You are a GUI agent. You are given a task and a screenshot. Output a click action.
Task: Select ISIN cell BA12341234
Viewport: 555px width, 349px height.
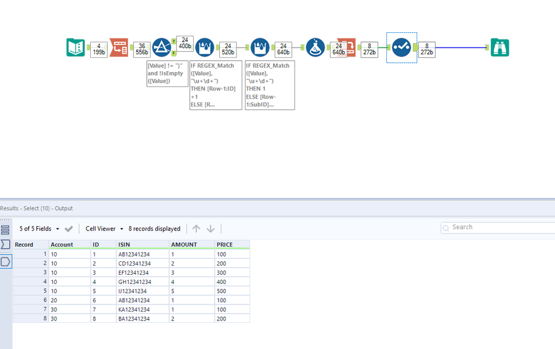click(143, 319)
